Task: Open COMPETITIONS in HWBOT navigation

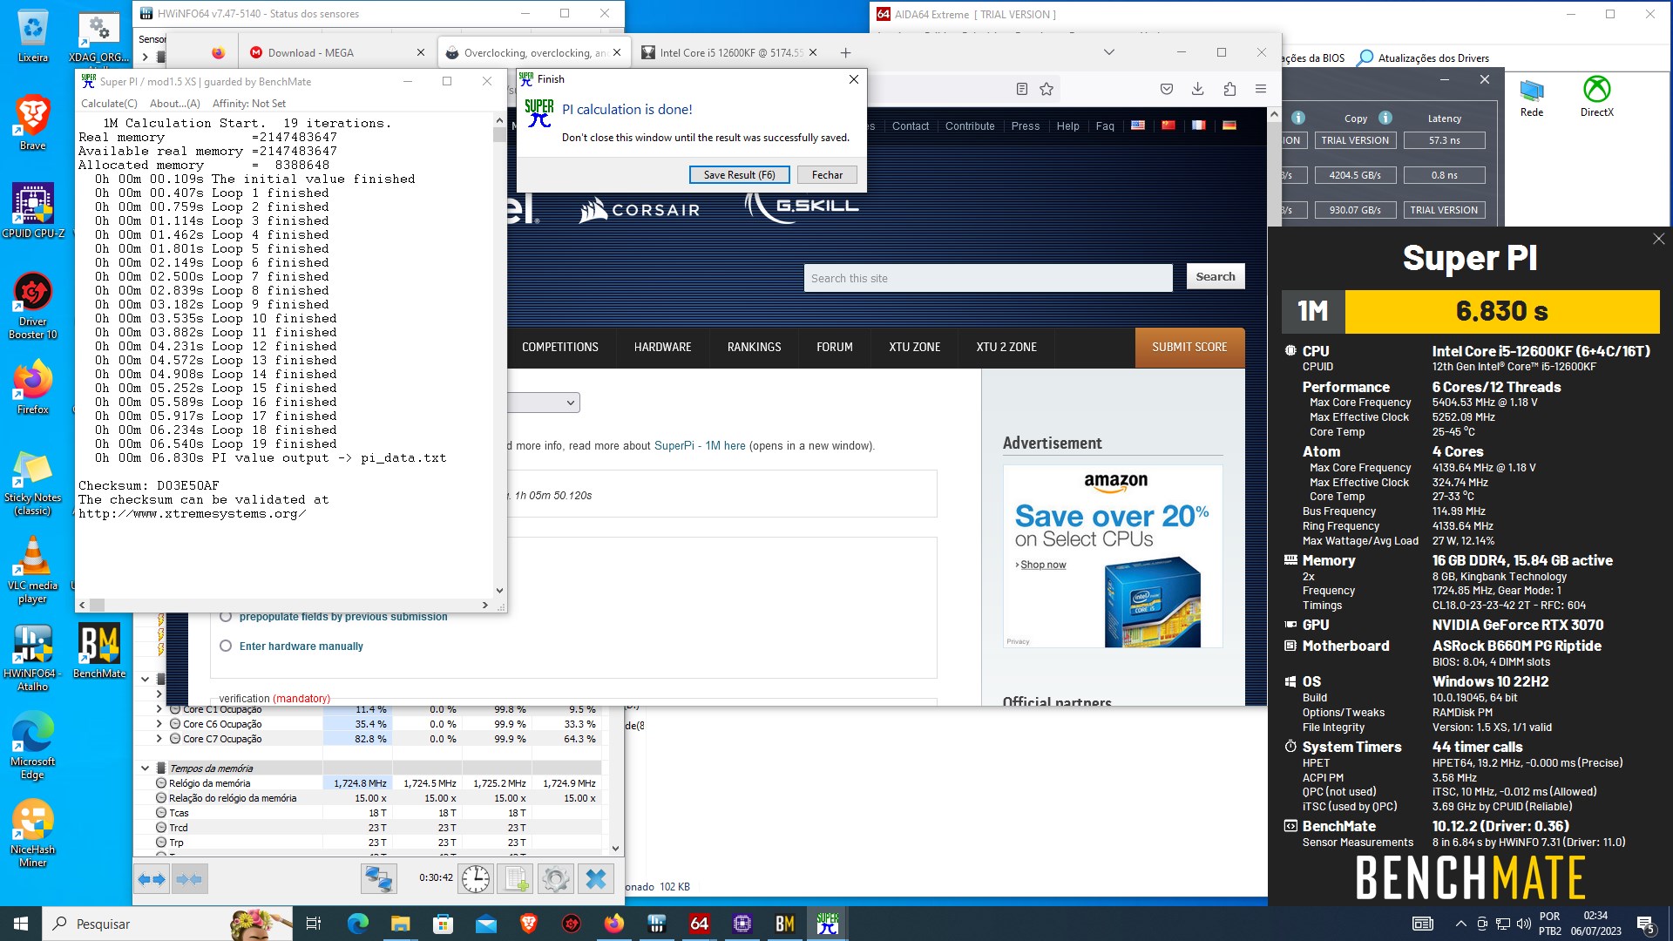Action: [559, 347]
